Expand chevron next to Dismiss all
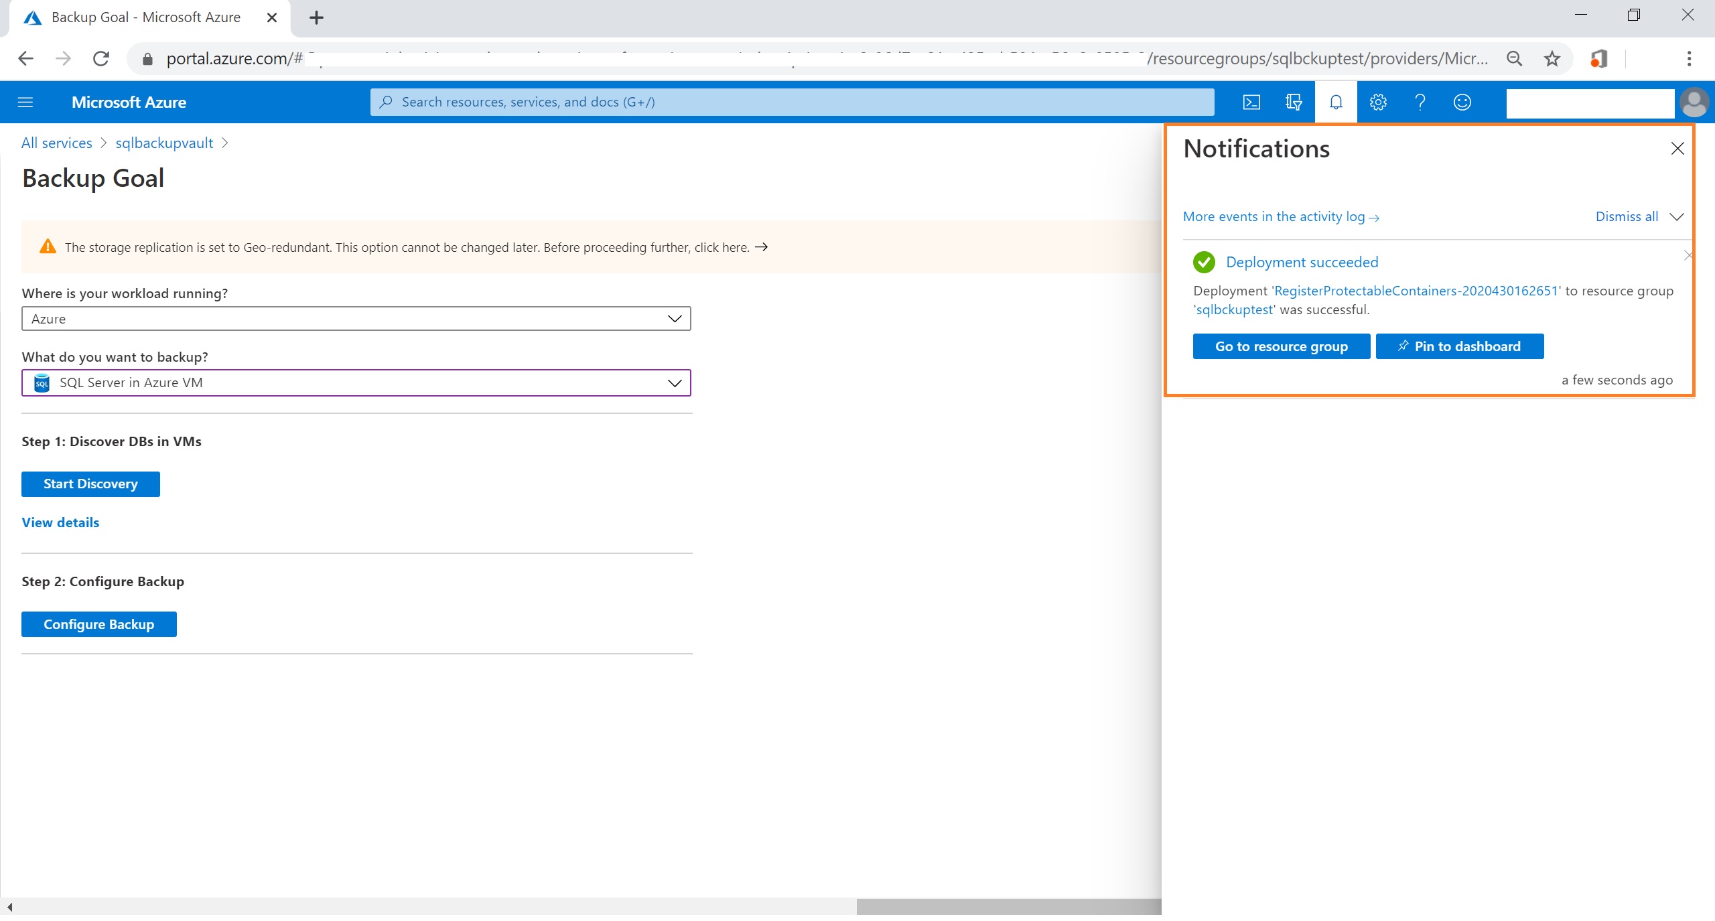This screenshot has height=921, width=1715. tap(1677, 217)
